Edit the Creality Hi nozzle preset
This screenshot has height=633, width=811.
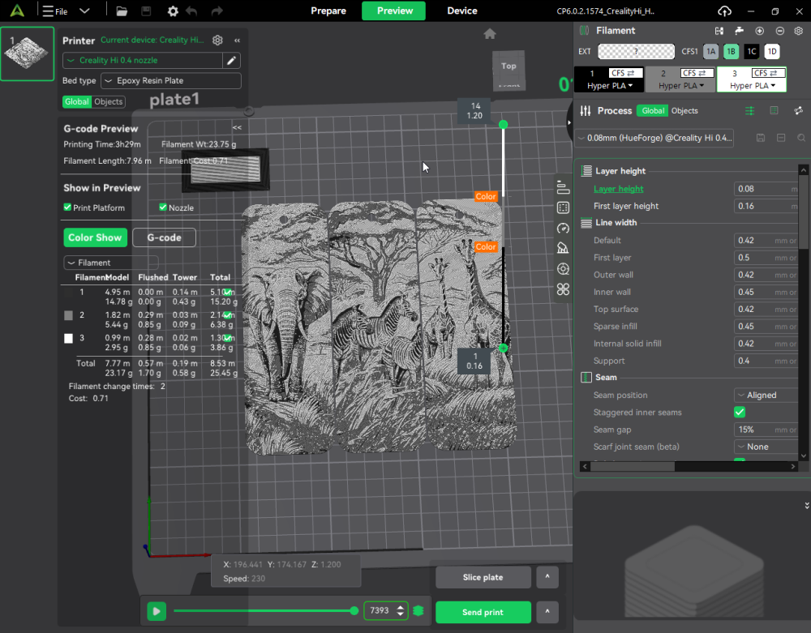(x=231, y=61)
